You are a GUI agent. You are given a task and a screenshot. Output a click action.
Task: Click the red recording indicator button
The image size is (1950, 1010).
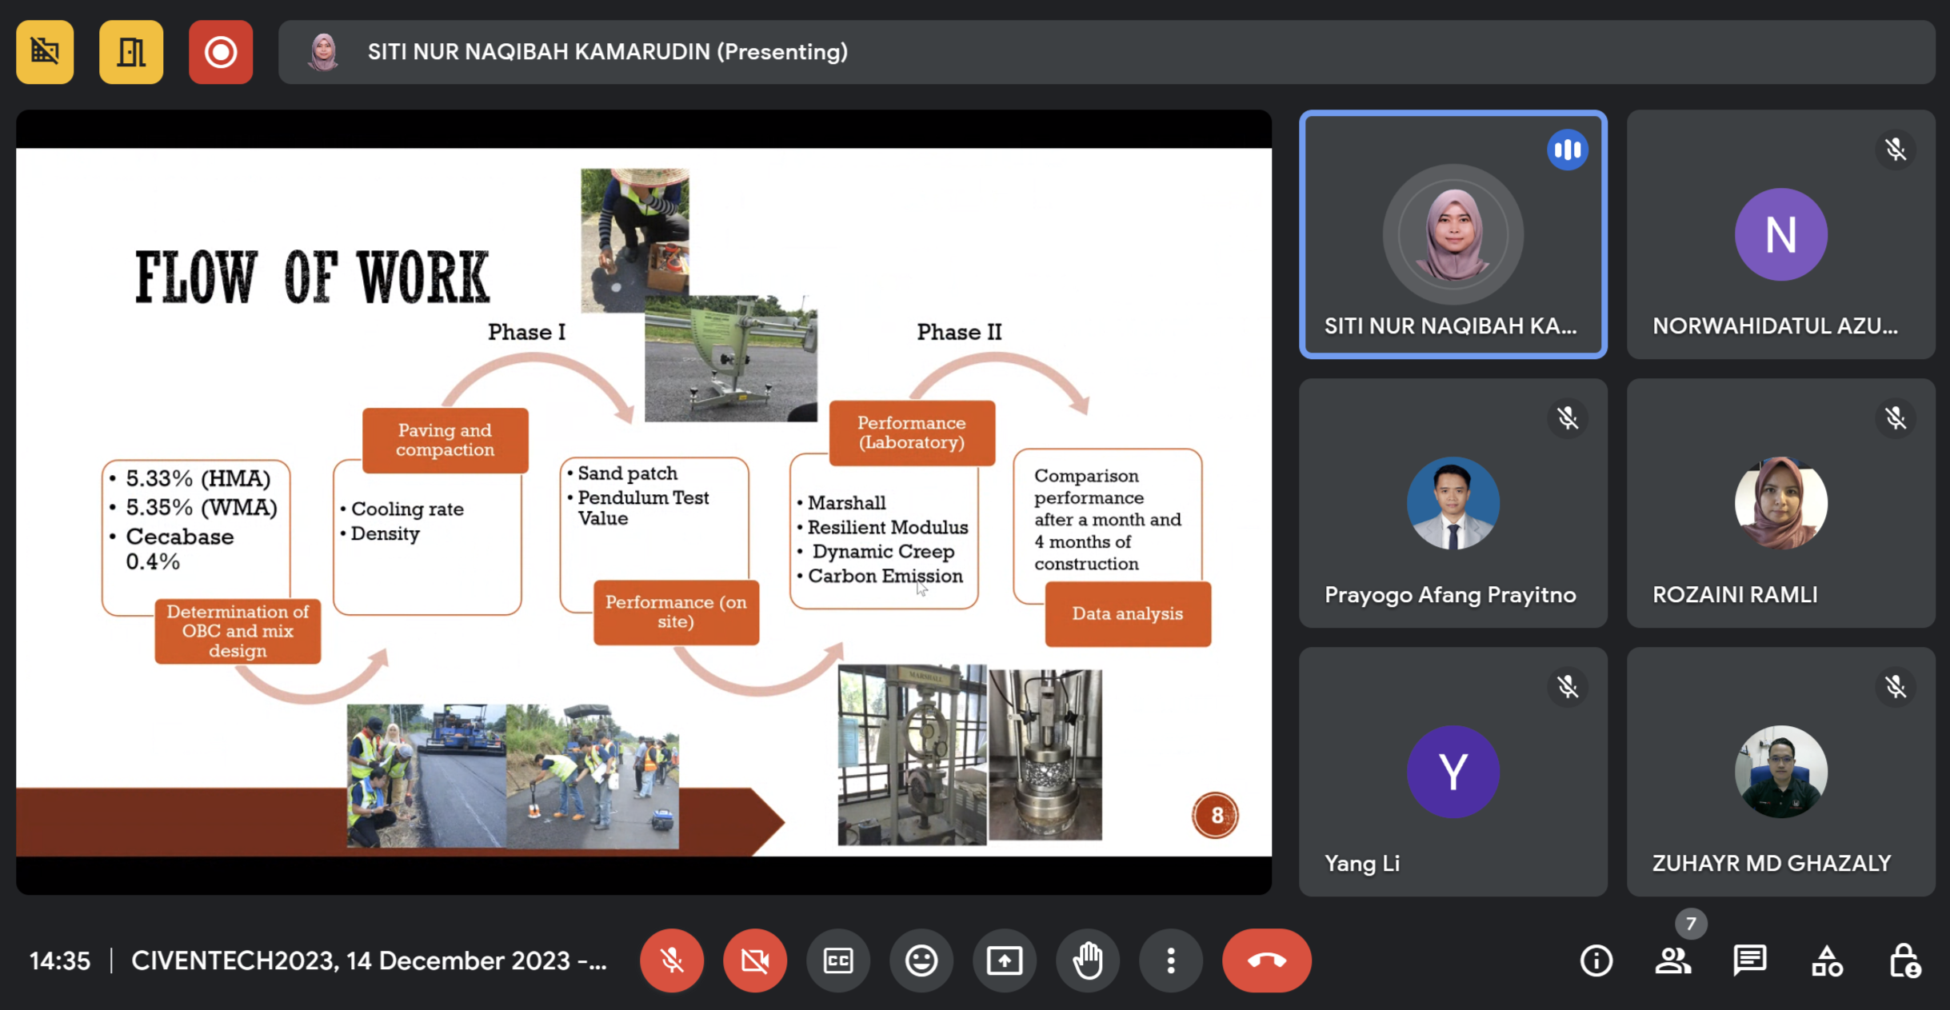[221, 53]
